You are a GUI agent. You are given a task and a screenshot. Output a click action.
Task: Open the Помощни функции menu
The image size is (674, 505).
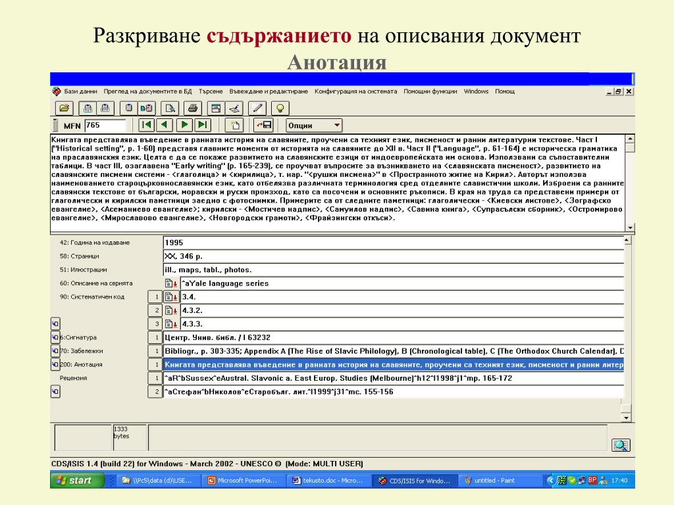click(430, 91)
